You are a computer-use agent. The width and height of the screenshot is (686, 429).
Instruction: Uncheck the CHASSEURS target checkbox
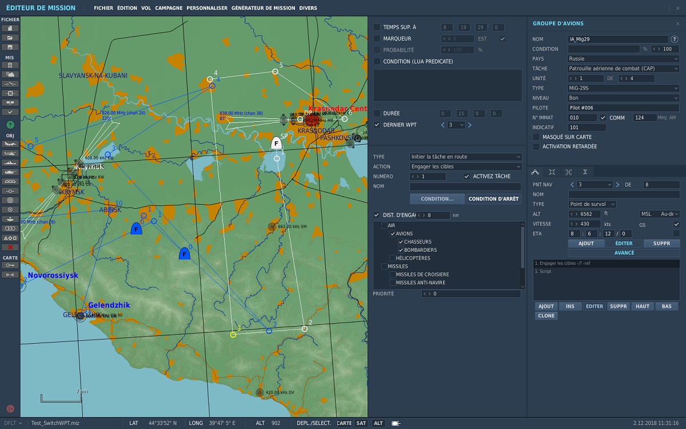401,242
